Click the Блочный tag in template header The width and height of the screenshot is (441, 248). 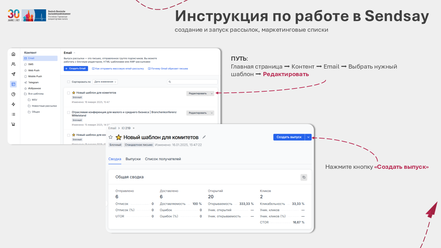[115, 145]
